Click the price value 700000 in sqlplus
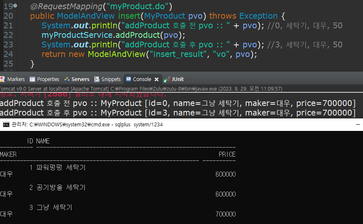The width and height of the screenshot is (363, 224). [226, 214]
